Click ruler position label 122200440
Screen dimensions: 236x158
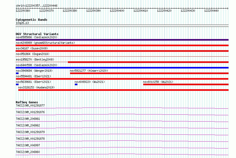coord(211,11)
